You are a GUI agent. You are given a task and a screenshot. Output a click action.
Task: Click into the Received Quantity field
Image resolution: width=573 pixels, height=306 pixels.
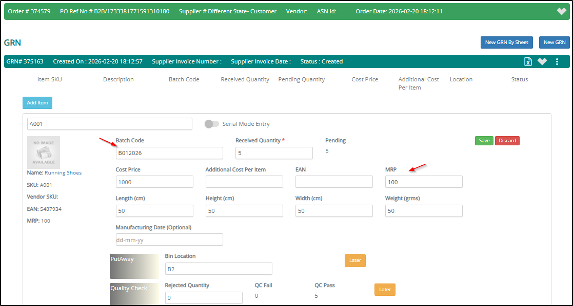274,153
